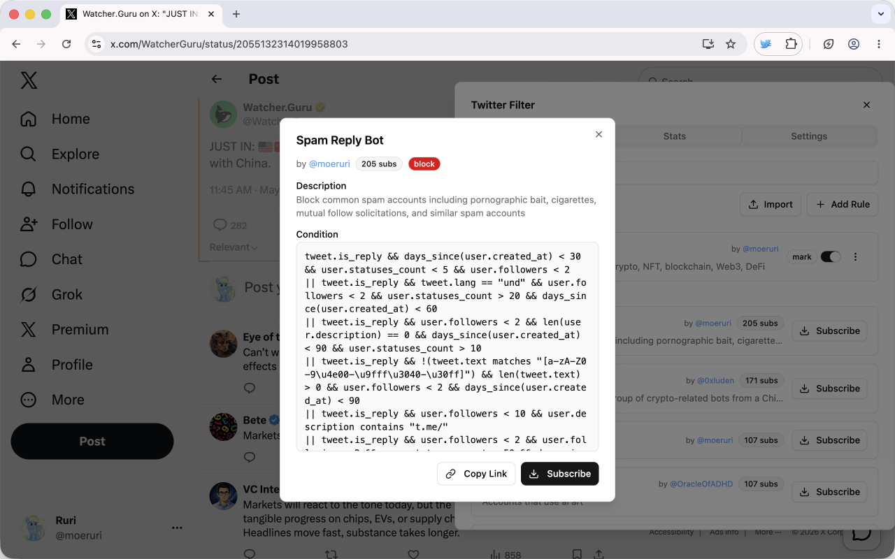Expand the Relevant sort dropdown
The width and height of the screenshot is (895, 559).
coord(234,247)
